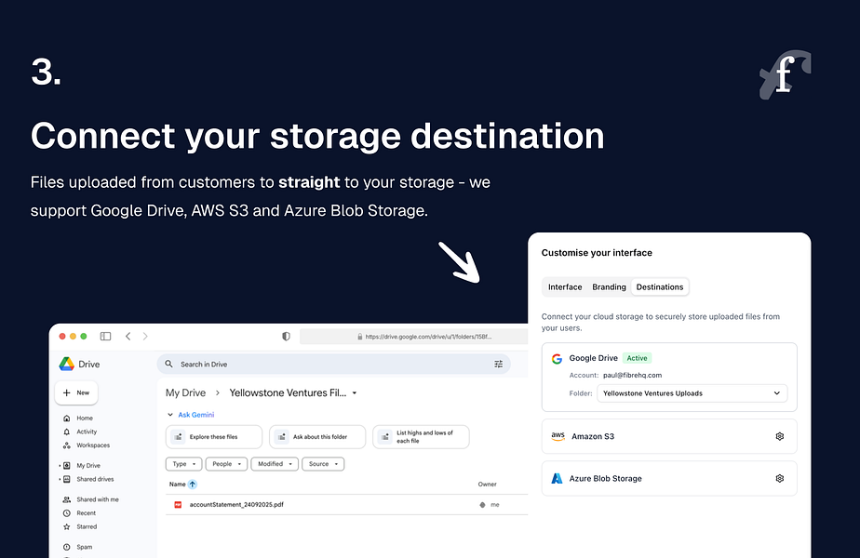
Task: Collapse the Ask Gemini section
Action: point(170,415)
